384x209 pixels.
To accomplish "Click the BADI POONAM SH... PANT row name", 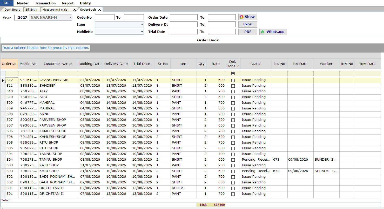I will click(58, 177).
